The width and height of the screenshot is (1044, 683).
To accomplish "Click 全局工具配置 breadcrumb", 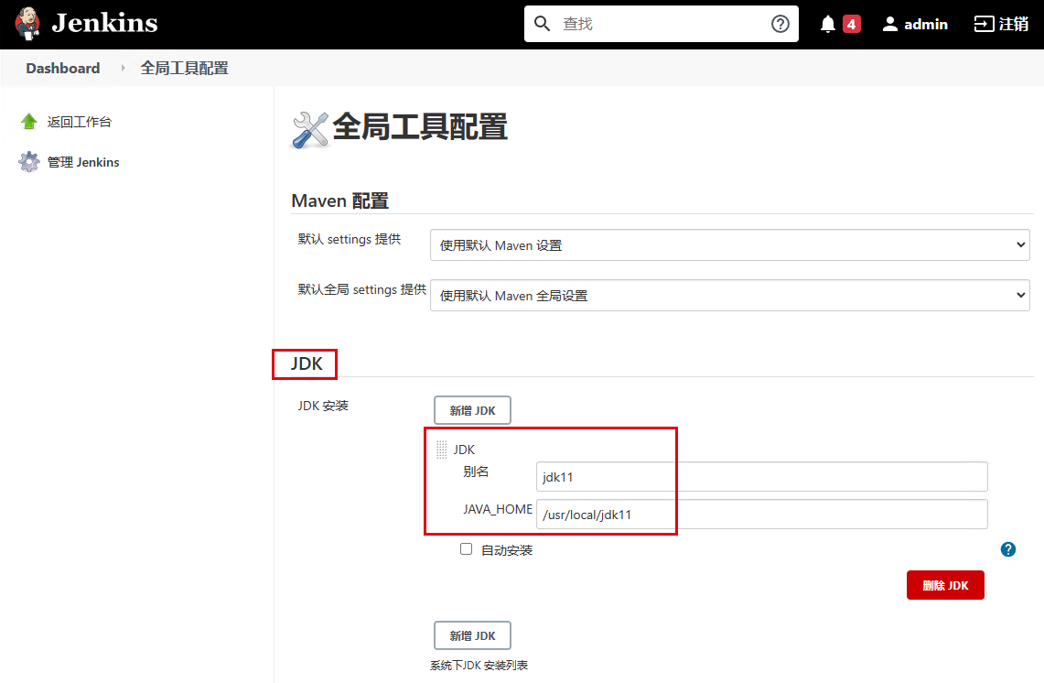I will (185, 68).
